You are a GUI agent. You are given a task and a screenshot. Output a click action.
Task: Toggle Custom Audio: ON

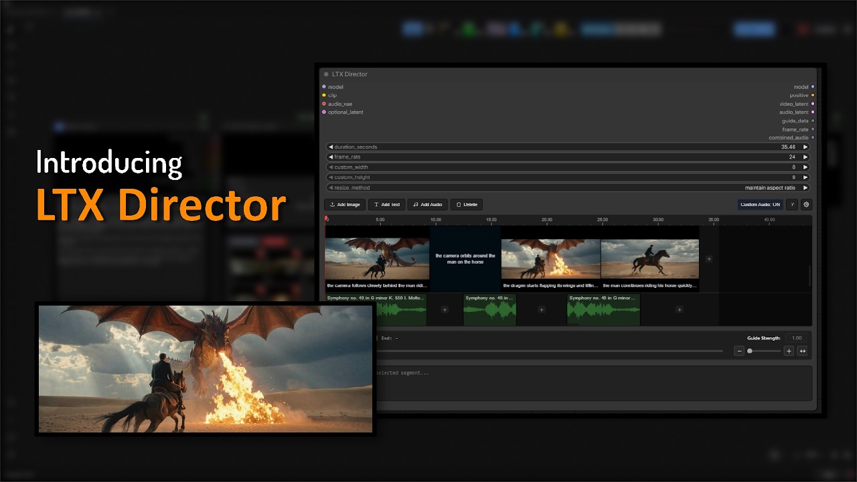point(760,204)
